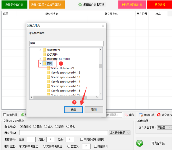Screen dimensions: 172x150
Task: Cancel the dialog with 取消 button
Action: [94, 110]
